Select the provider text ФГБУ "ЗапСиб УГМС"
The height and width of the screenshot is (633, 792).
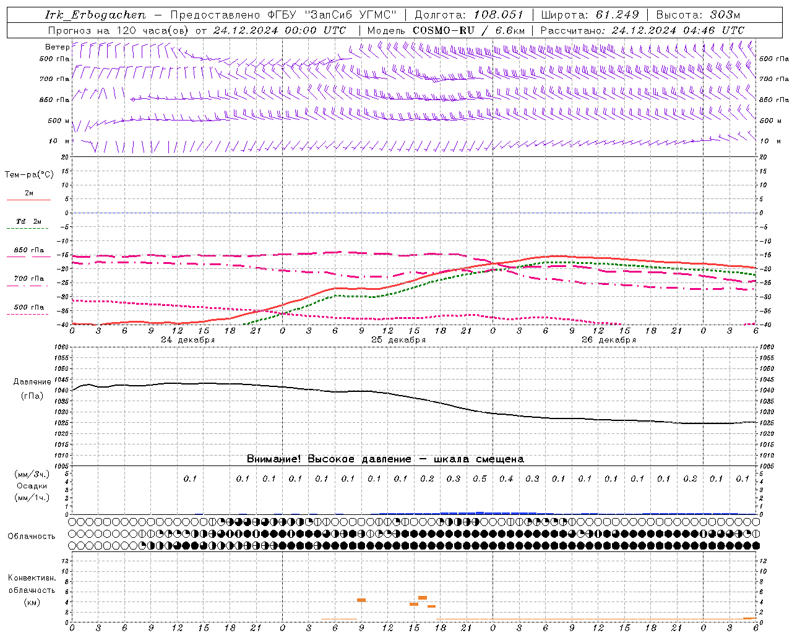(333, 15)
